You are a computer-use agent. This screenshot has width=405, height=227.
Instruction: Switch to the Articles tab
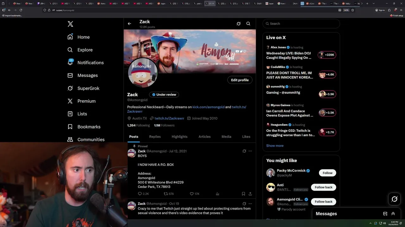coord(204,137)
